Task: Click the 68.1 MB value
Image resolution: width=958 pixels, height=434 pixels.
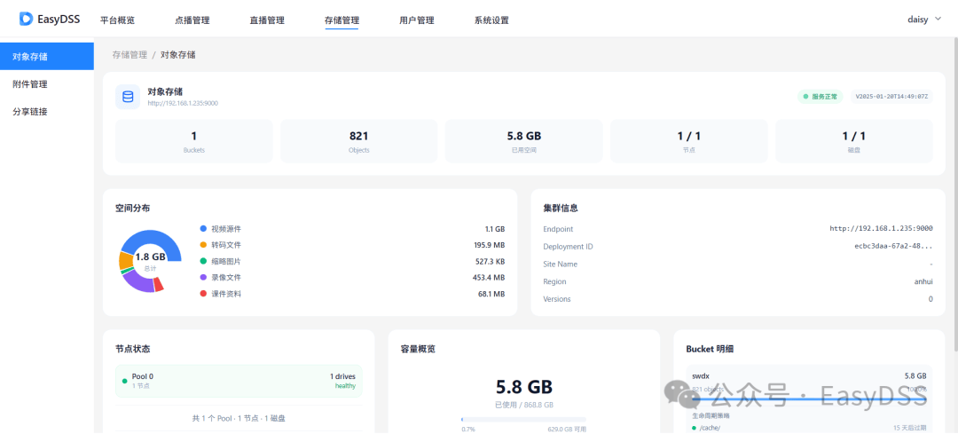Action: pyautogui.click(x=492, y=294)
